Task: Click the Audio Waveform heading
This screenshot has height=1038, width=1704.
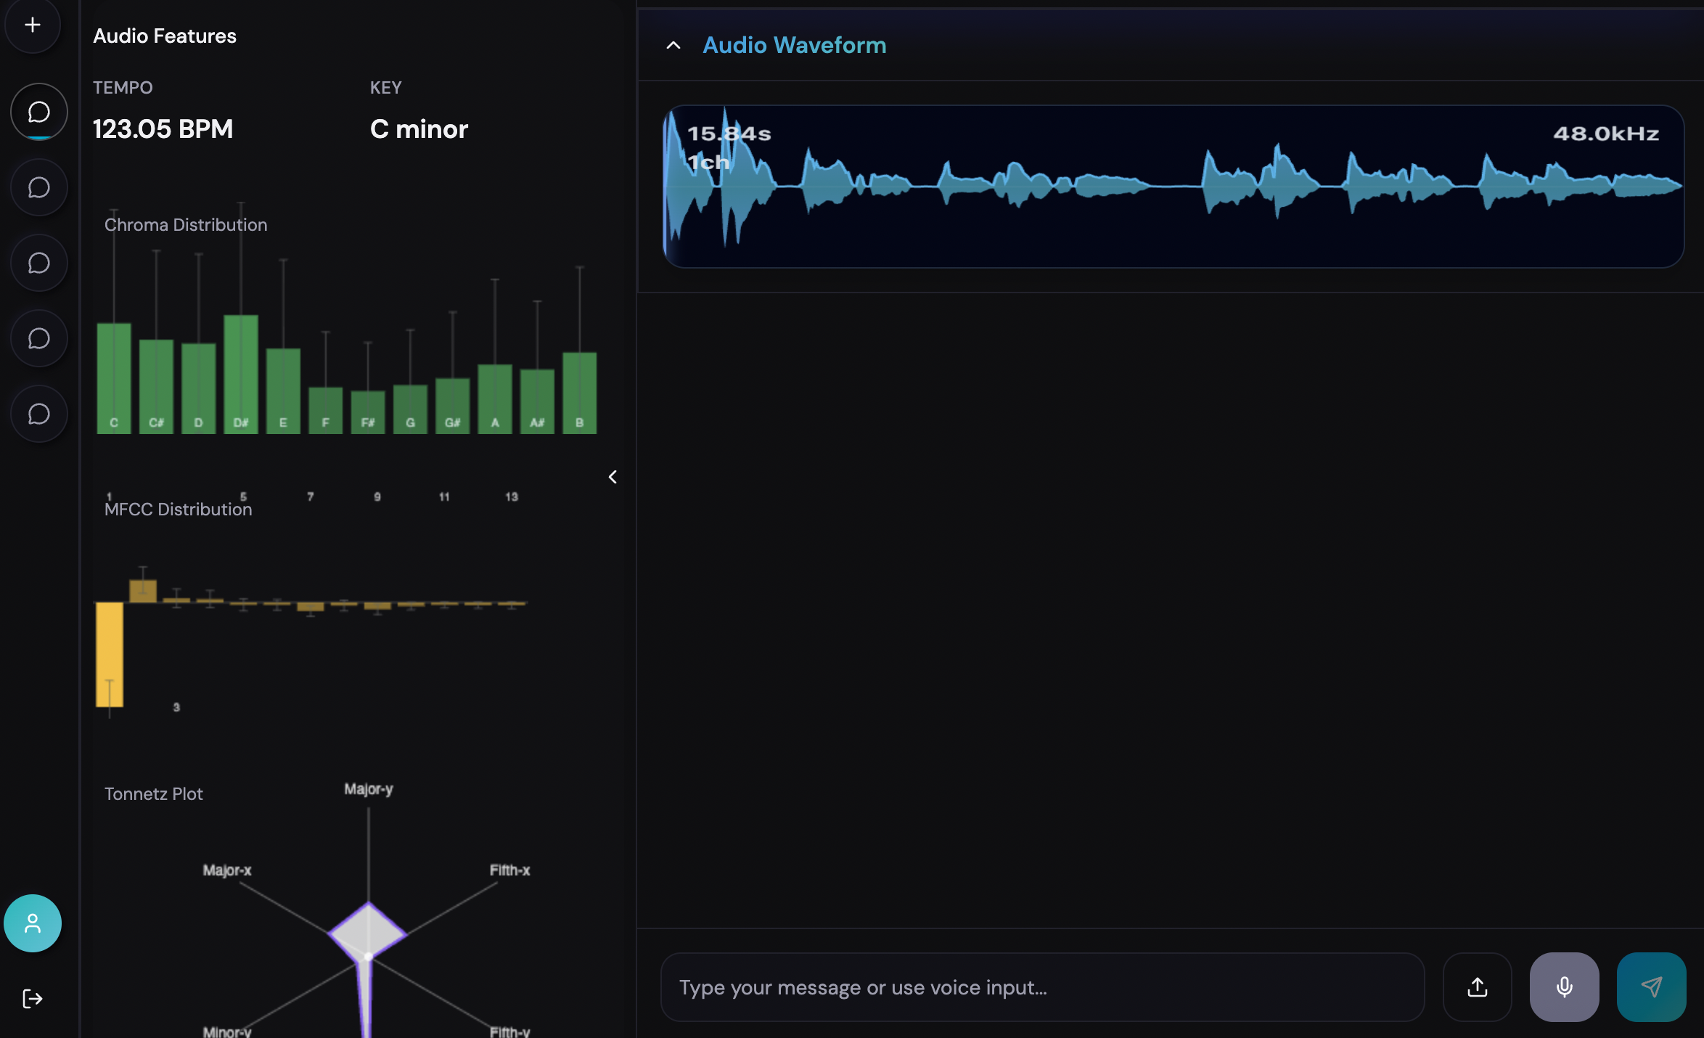Action: point(794,45)
